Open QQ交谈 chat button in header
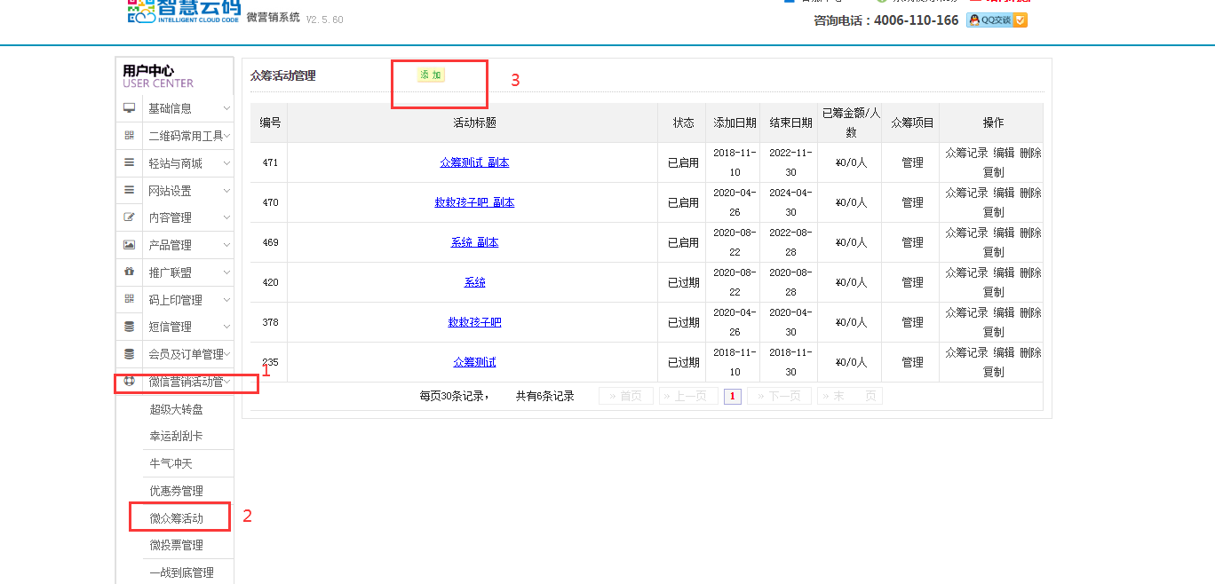 997,20
